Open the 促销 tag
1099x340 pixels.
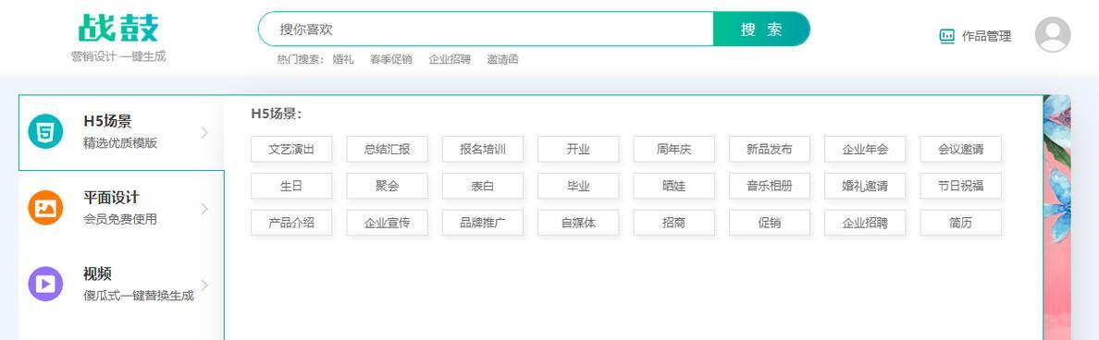pos(770,224)
